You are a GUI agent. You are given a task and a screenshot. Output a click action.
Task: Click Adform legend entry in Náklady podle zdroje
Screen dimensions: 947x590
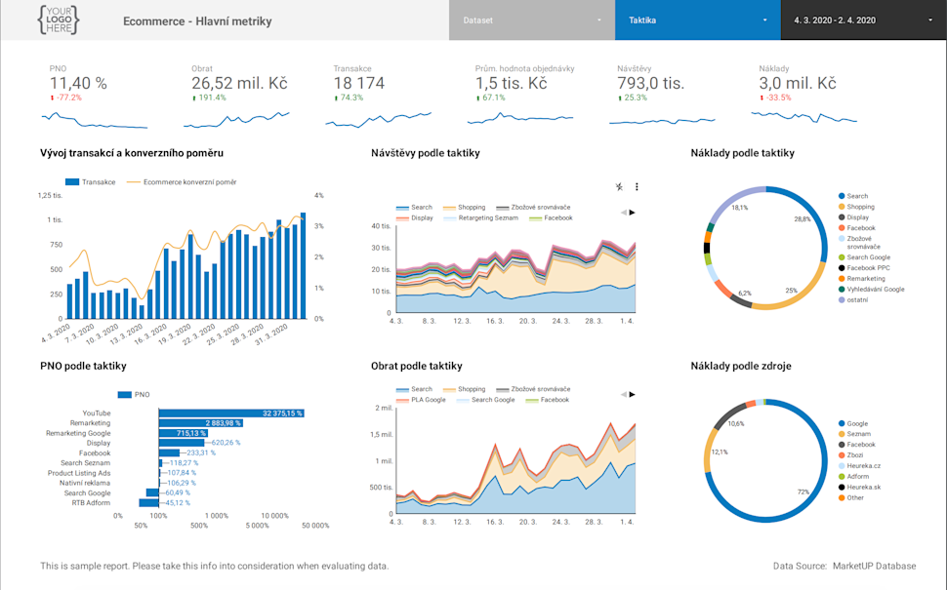coord(853,476)
